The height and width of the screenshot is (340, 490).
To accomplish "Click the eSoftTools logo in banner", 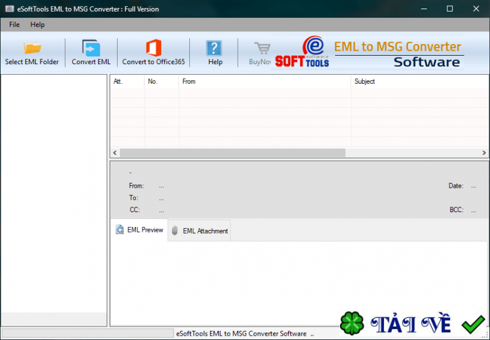I will point(304,53).
